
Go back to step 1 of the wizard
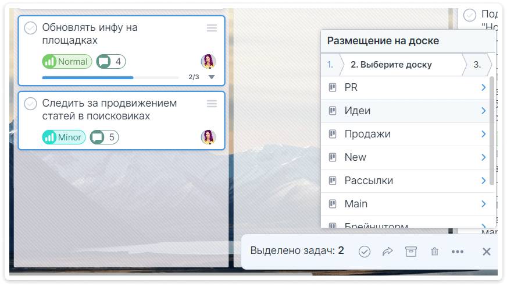pyautogui.click(x=330, y=65)
